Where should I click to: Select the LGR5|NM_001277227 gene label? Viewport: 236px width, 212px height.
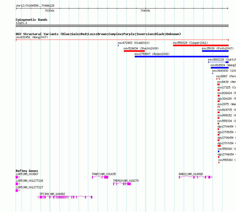(x=29, y=187)
